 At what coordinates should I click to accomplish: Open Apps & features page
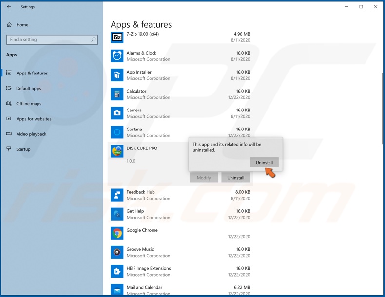point(32,73)
